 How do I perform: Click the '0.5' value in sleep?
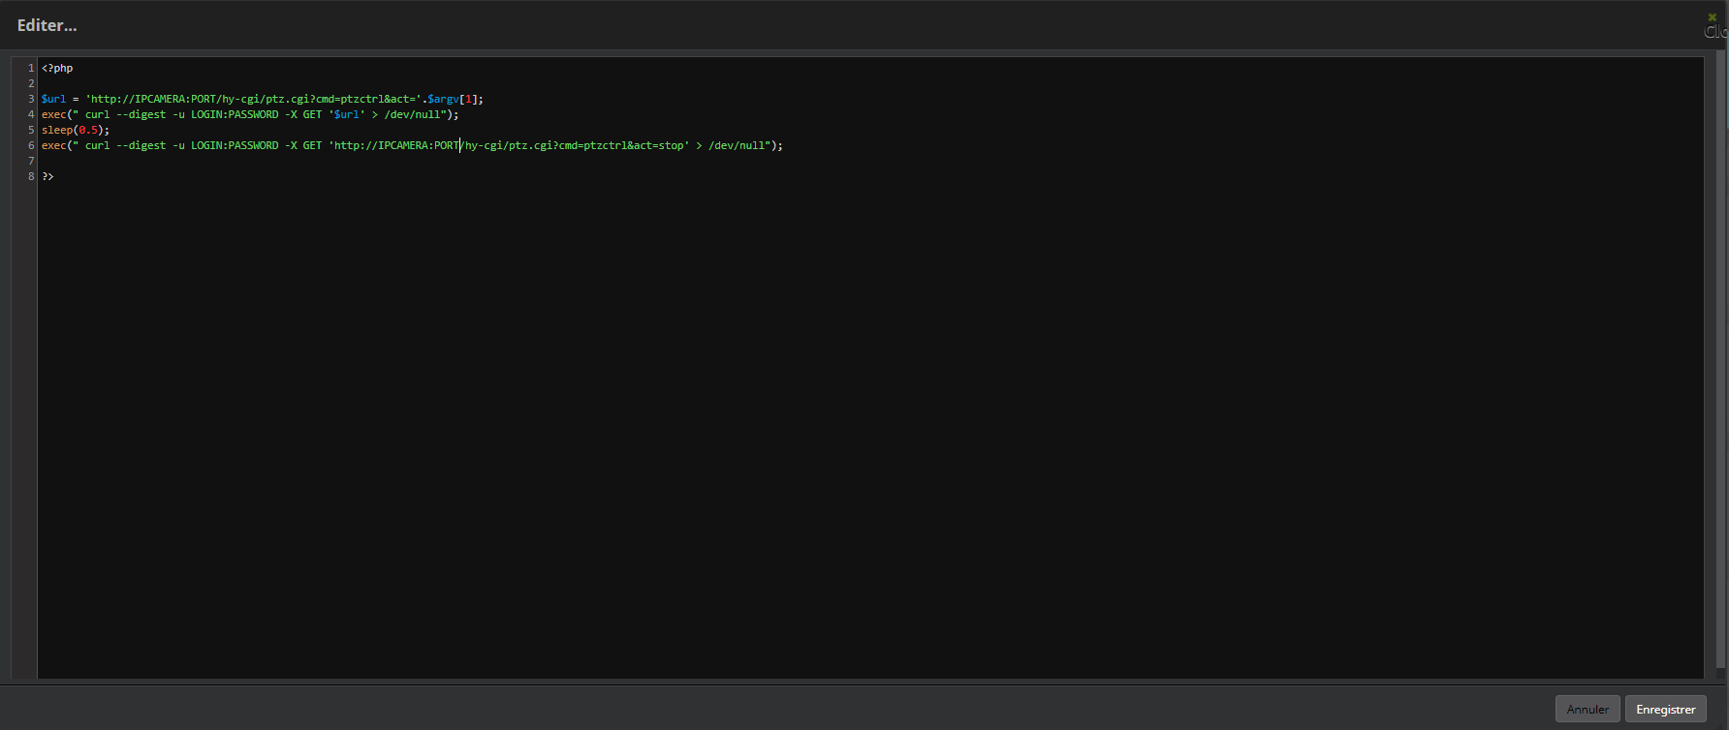[x=88, y=130]
